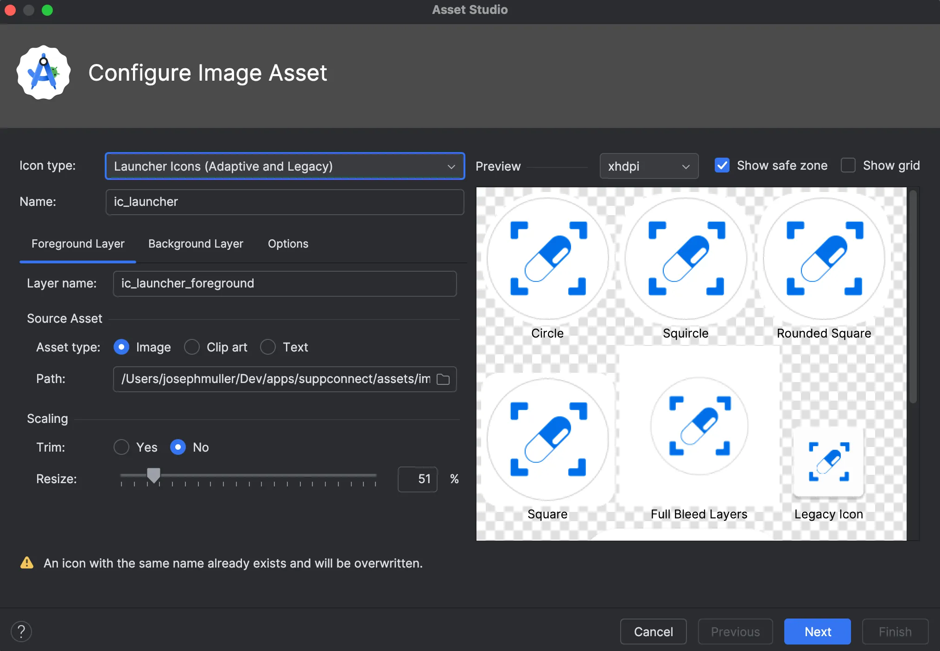Disable the Show safe zone checkbox

tap(722, 166)
